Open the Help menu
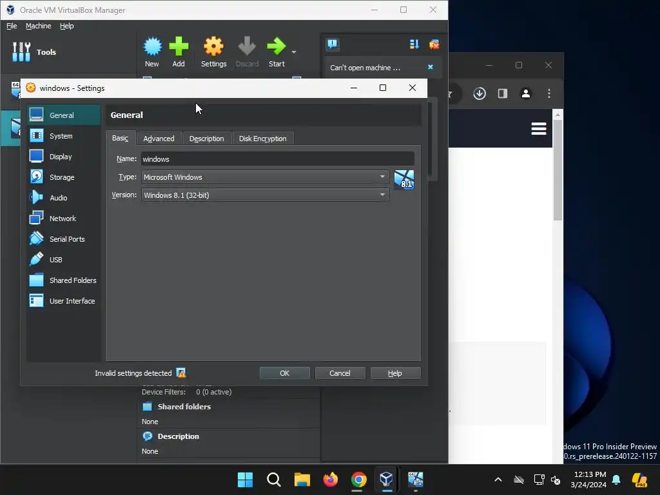The image size is (660, 495). [x=66, y=26]
